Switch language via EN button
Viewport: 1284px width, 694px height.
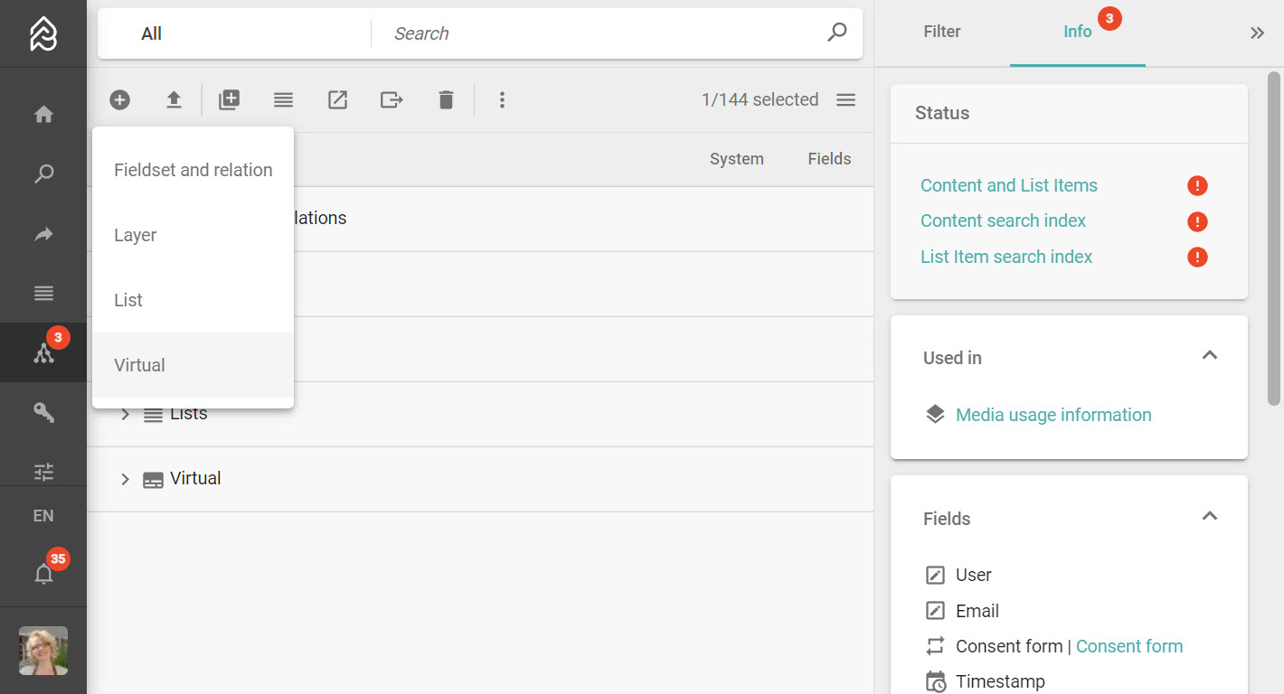coord(43,516)
